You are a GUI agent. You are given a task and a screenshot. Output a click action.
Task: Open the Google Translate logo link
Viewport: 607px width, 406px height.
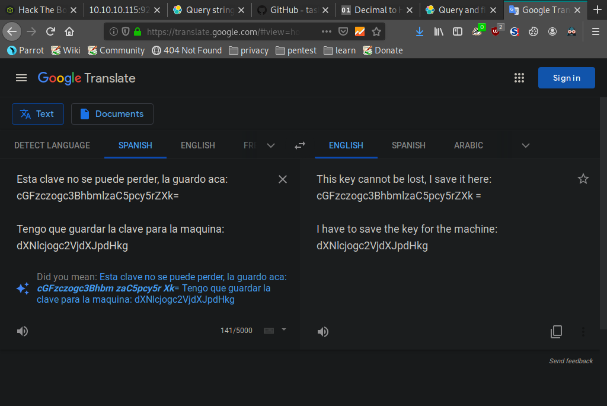click(87, 78)
